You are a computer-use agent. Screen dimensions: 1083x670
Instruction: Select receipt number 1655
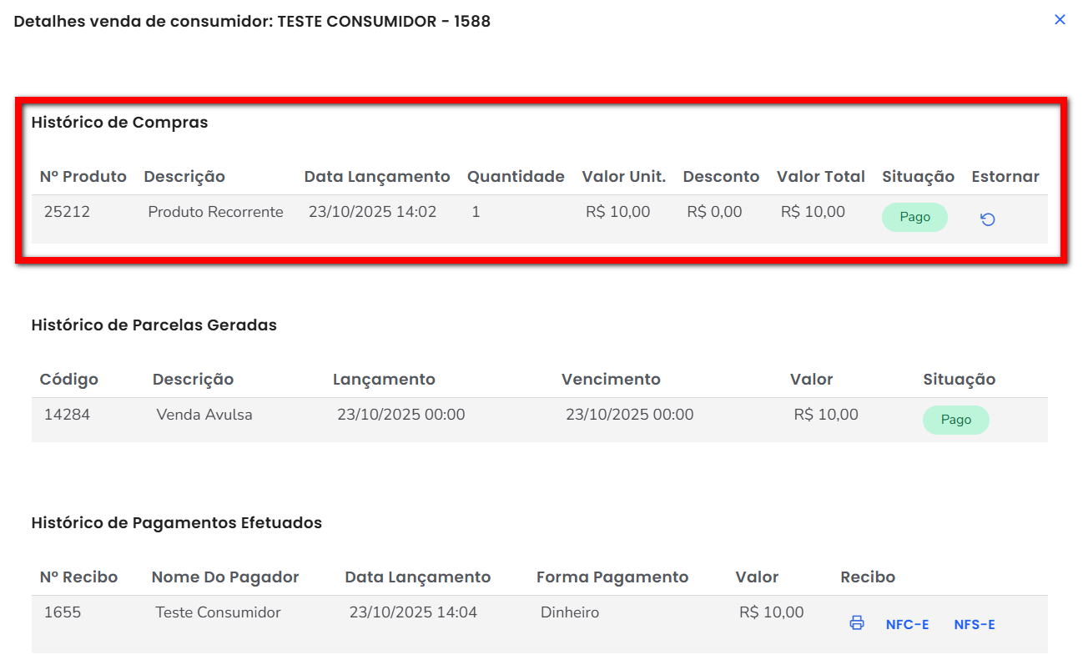(63, 612)
